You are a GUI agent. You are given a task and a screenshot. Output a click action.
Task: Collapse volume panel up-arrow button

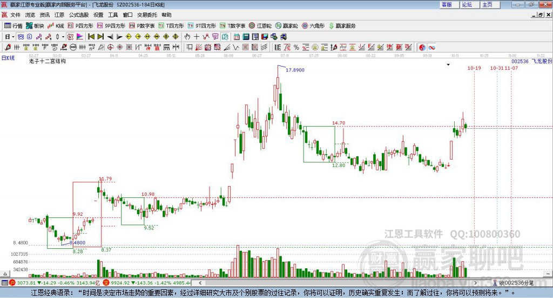coord(5,274)
